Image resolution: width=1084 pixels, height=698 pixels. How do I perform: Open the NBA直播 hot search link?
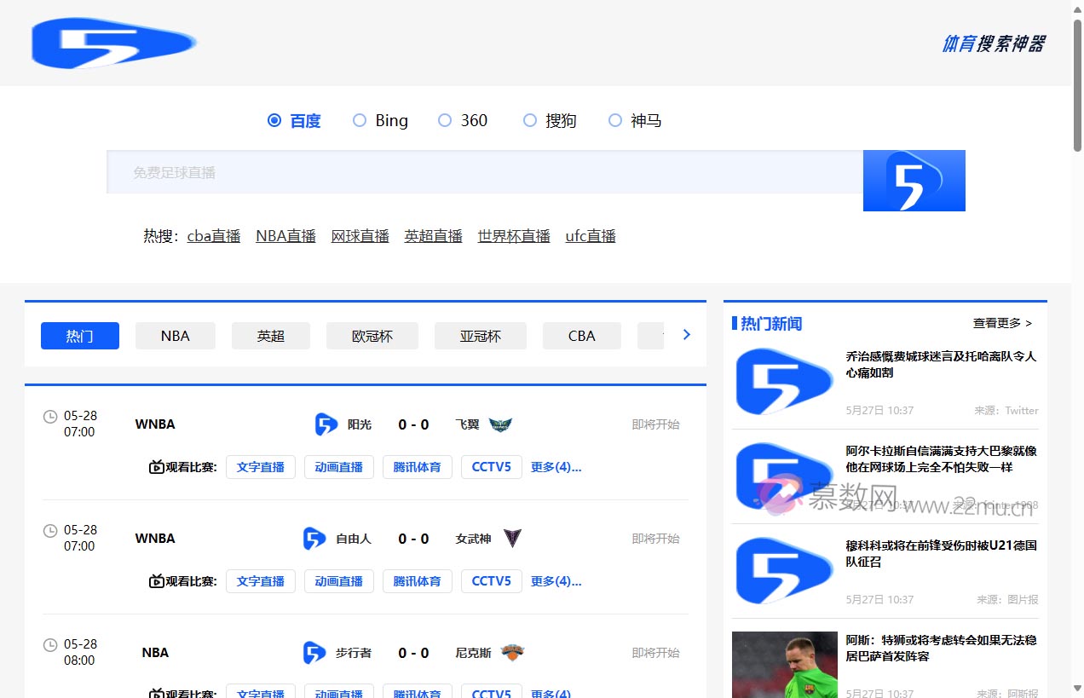[285, 236]
